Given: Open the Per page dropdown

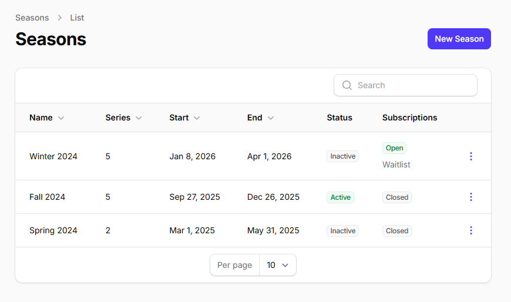Looking at the screenshot, I should point(278,265).
